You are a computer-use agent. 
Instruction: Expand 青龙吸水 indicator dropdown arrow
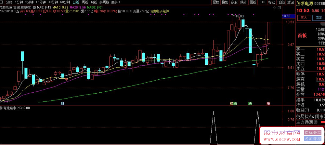pyautogui.click(x=1, y=108)
